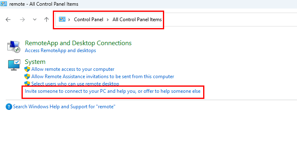Viewport: 297px width, 151px height.
Task: Open Allow Remote Assistance invitations link
Action: pos(102,77)
